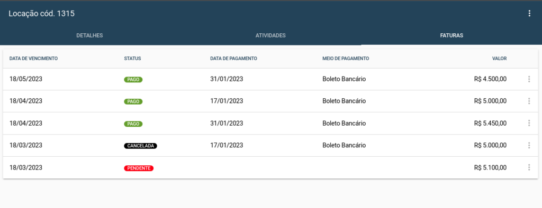Click the R$ 5.100,00 value cell
The image size is (542, 208).
point(491,168)
